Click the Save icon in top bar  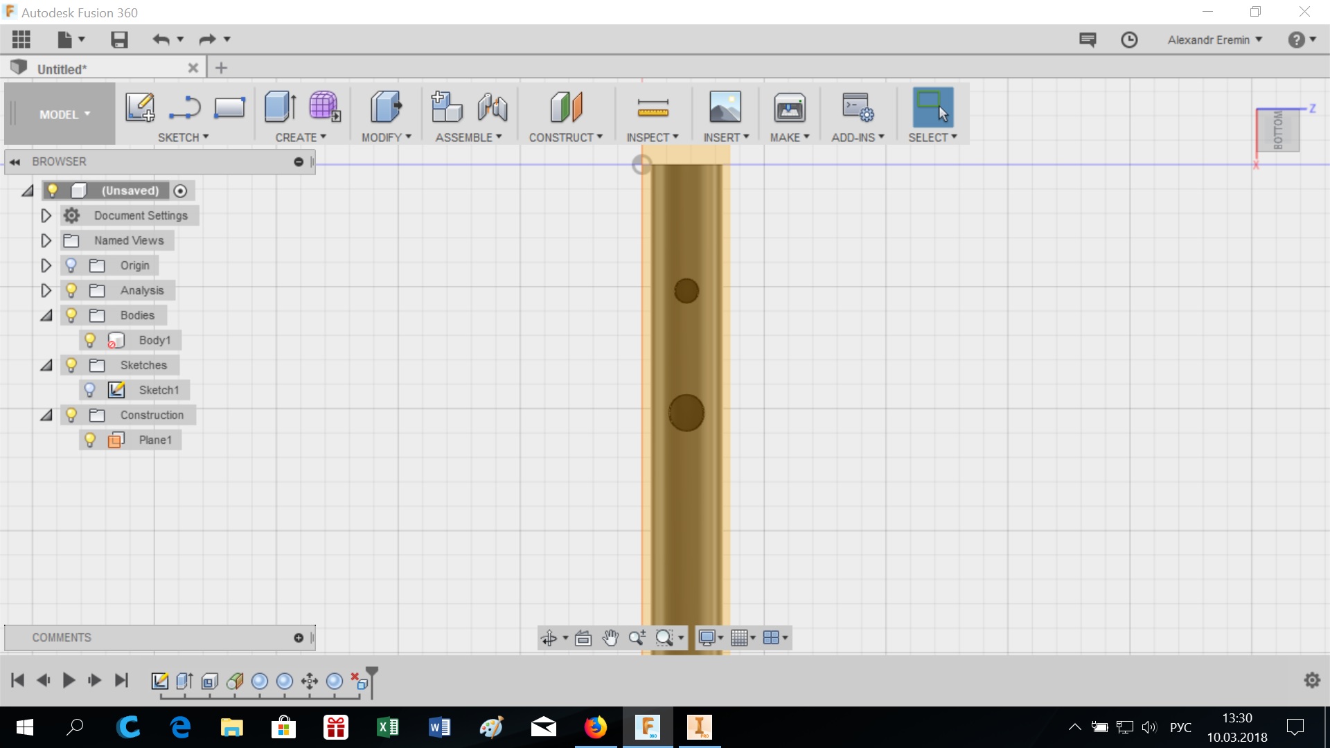click(119, 39)
